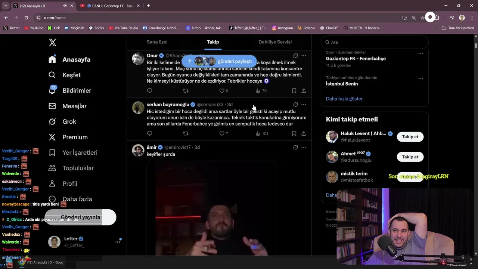Open Maçkolik bookmark in bookmarks bar
The image size is (478, 269).
(74, 28)
